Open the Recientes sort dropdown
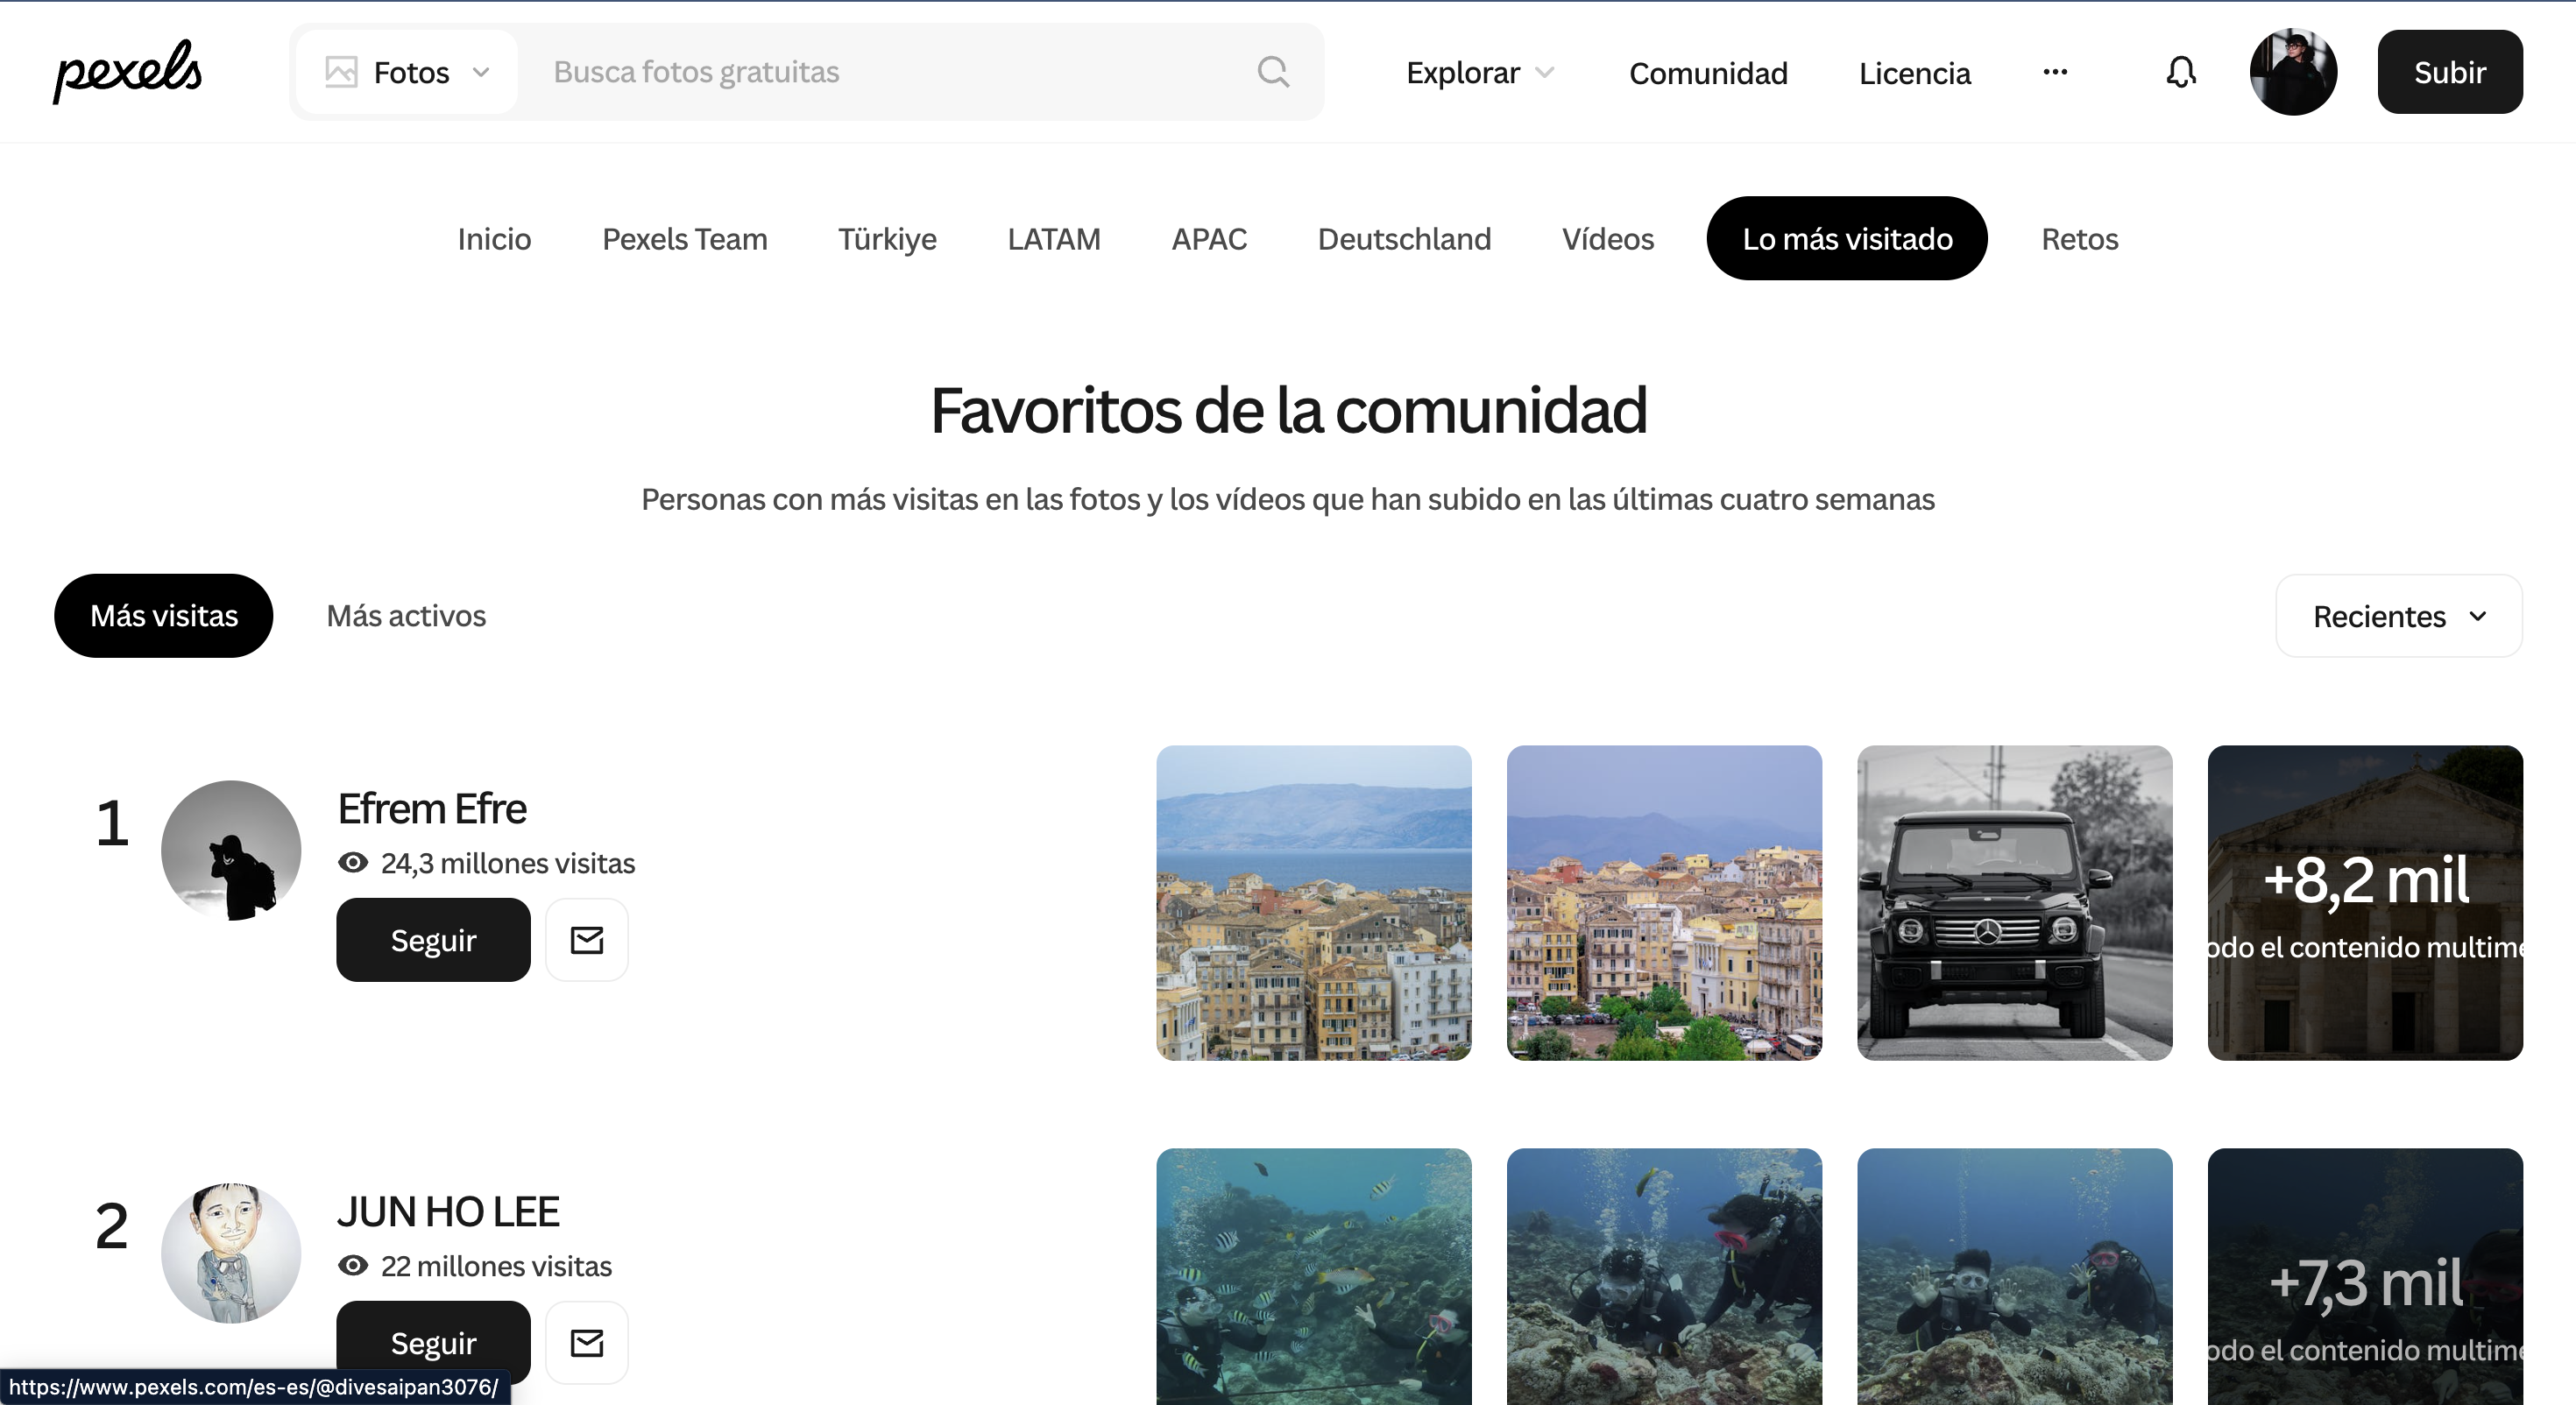The image size is (2576, 1405). point(2398,616)
